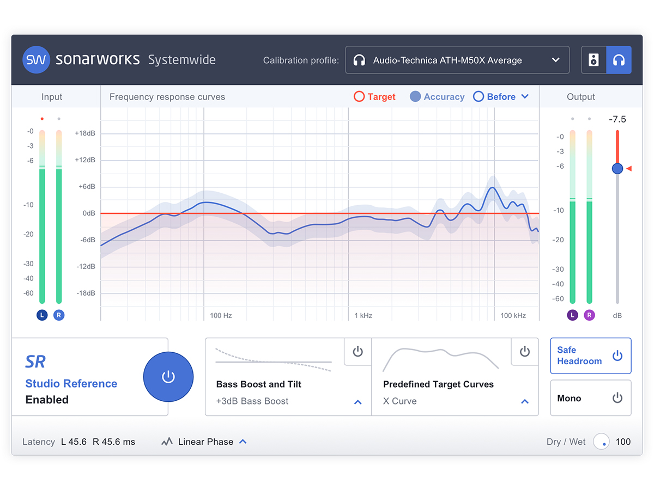The image size is (654, 490).
Task: Click the output gain slider handle
Action: coord(617,169)
